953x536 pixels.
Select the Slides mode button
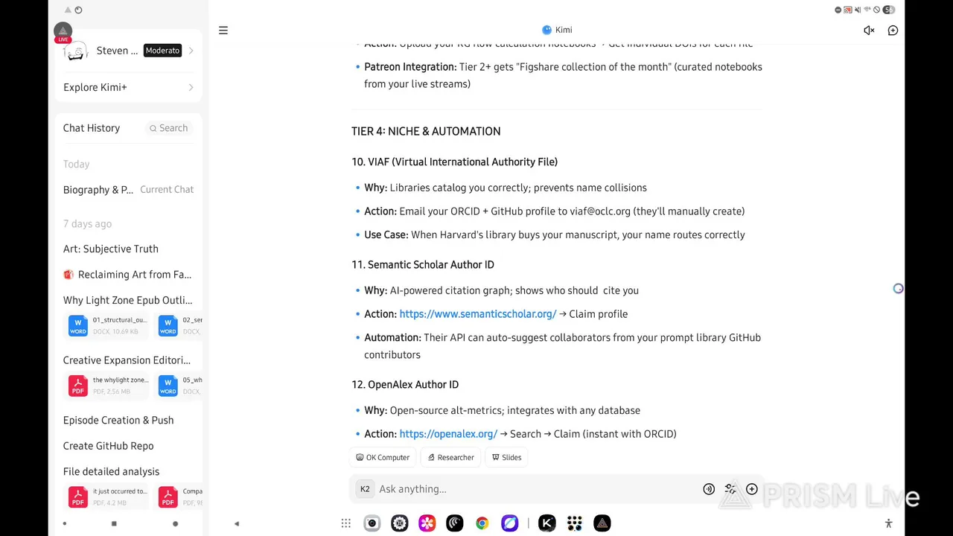[x=506, y=458]
